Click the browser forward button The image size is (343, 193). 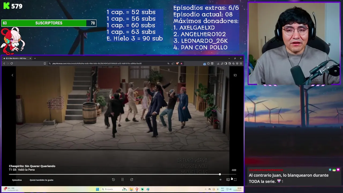click(8, 64)
